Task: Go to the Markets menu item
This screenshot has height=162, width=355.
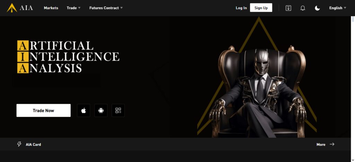Action: coord(51,8)
